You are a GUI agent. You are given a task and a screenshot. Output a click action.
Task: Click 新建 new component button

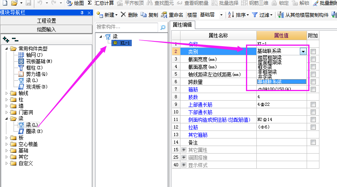click(x=107, y=15)
